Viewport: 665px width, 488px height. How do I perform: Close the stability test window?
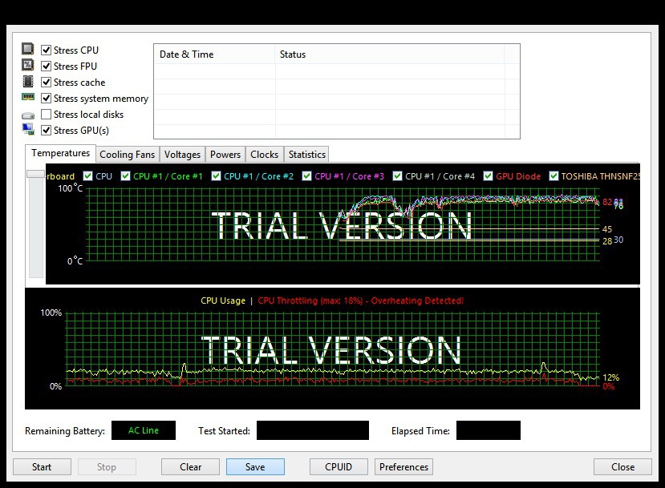click(622, 467)
